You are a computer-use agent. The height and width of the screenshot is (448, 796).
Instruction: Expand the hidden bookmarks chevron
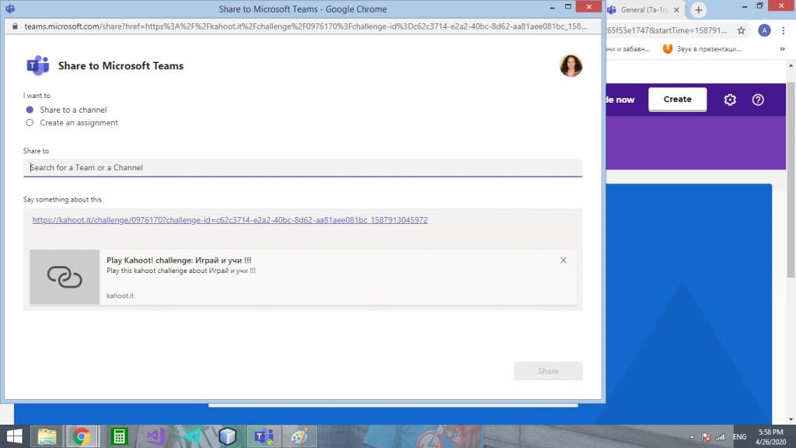click(782, 49)
